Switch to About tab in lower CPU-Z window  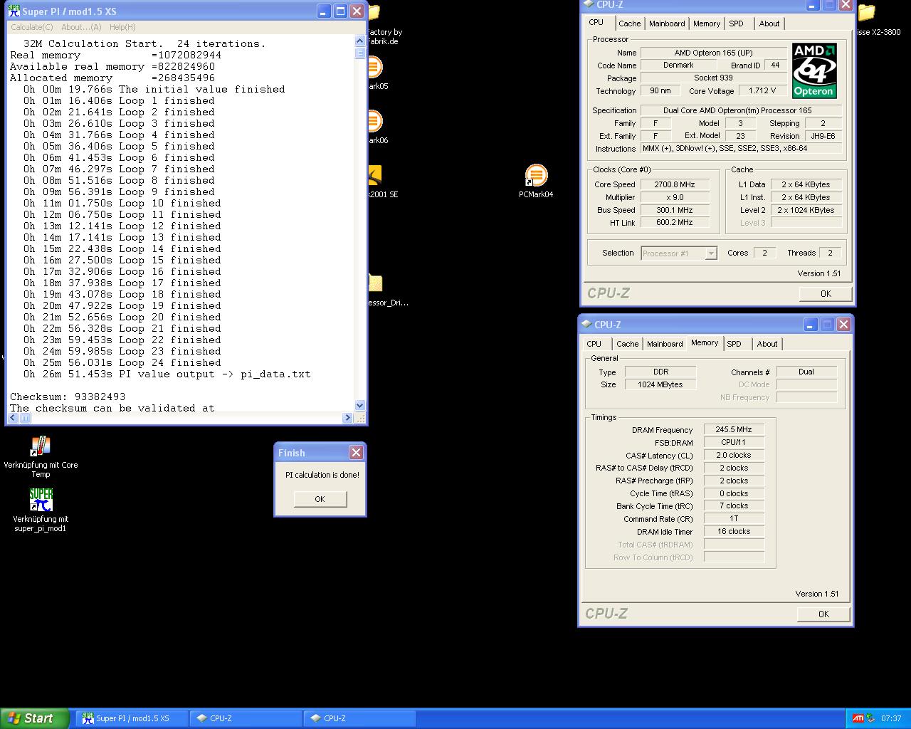click(767, 344)
